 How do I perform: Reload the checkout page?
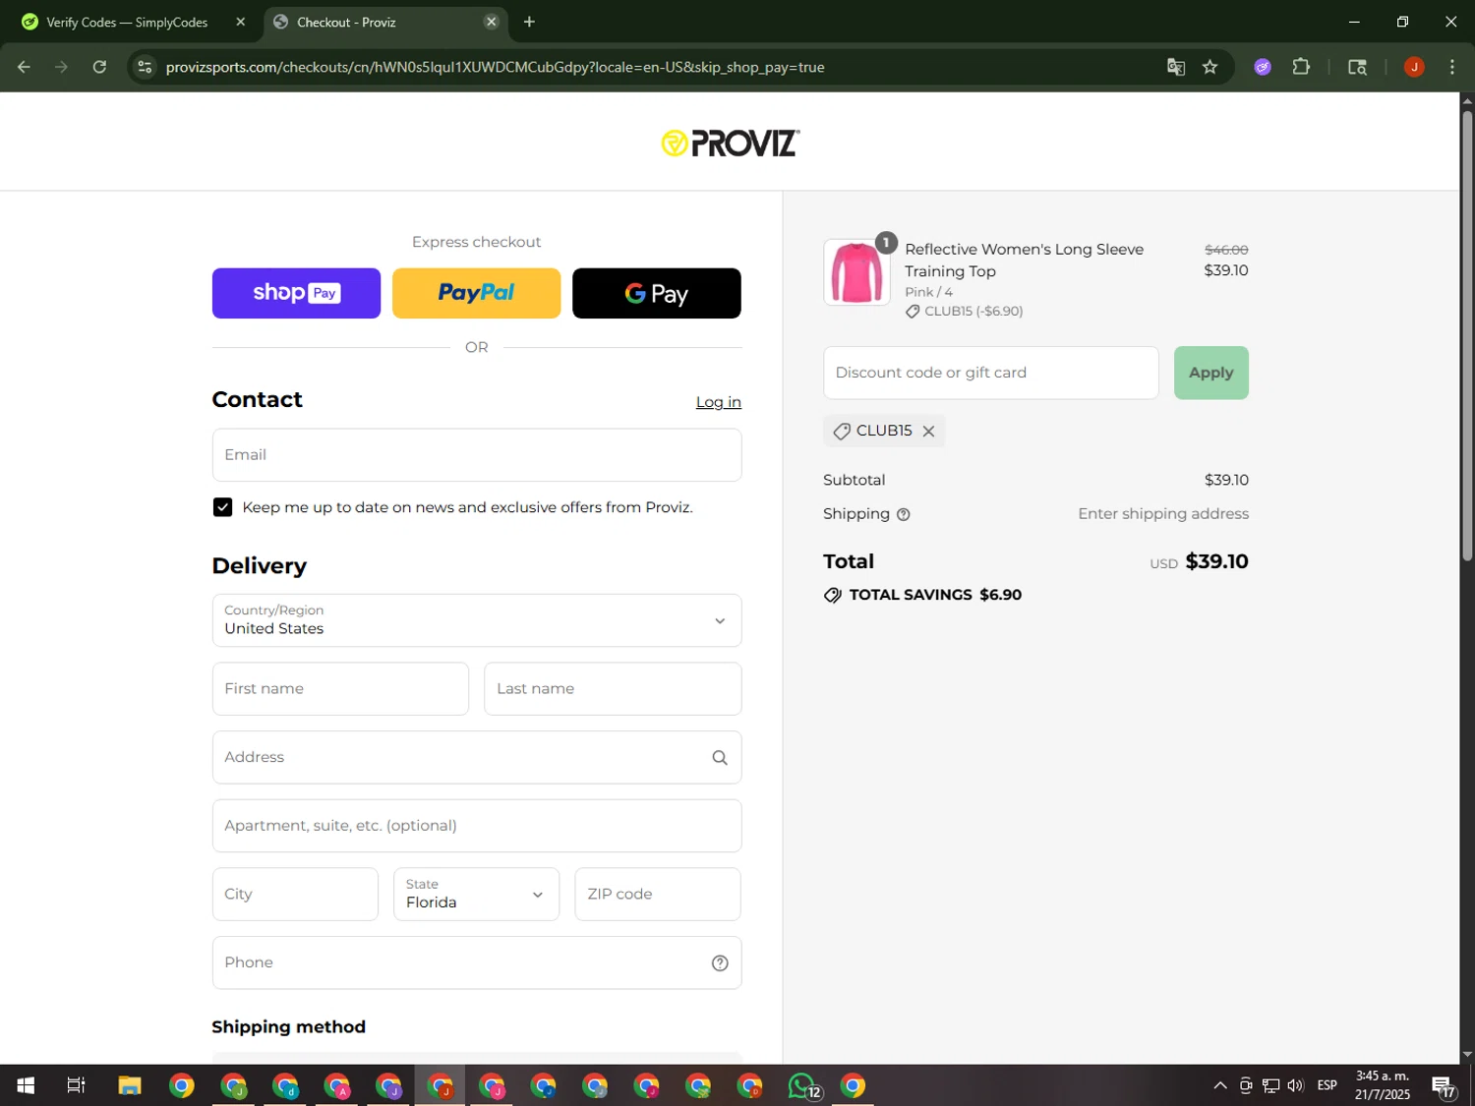99,67
